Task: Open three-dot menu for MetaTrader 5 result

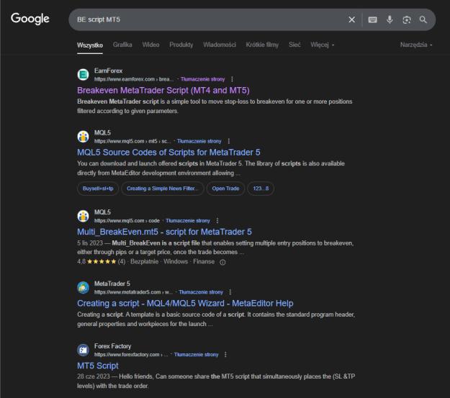Action: (x=230, y=291)
